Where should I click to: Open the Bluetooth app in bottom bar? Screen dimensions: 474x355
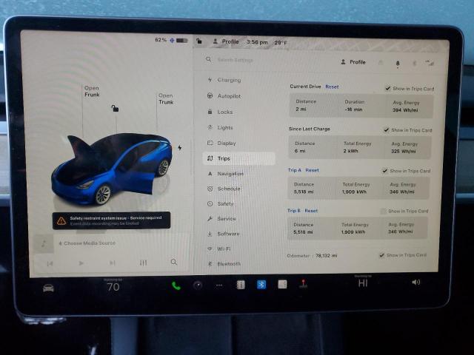(x=261, y=284)
